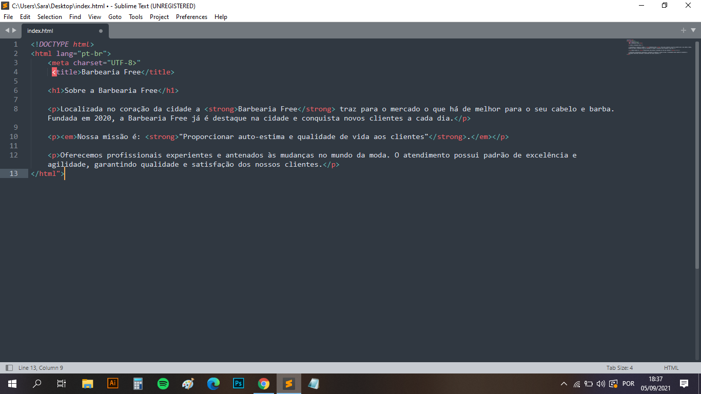Click the POR language indicator
Viewport: 701px width, 394px height.
pyautogui.click(x=628, y=384)
